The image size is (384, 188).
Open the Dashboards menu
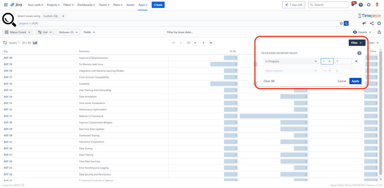(x=86, y=5)
